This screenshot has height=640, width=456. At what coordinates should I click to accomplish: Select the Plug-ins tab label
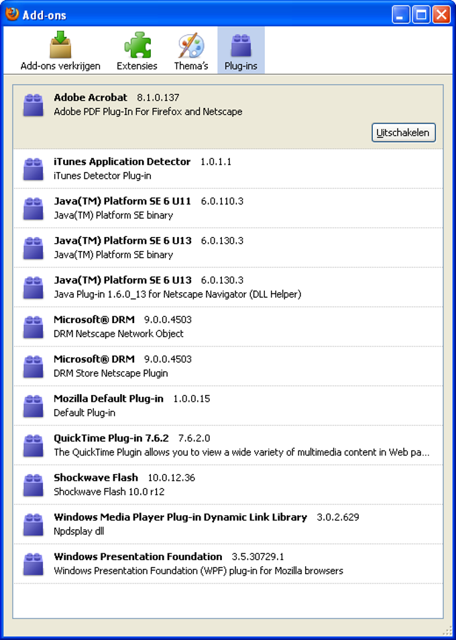coord(241,66)
